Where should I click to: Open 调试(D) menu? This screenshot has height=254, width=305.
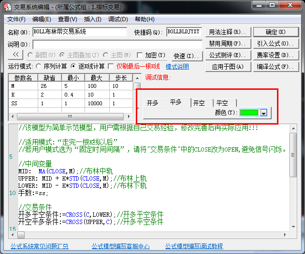118,19
